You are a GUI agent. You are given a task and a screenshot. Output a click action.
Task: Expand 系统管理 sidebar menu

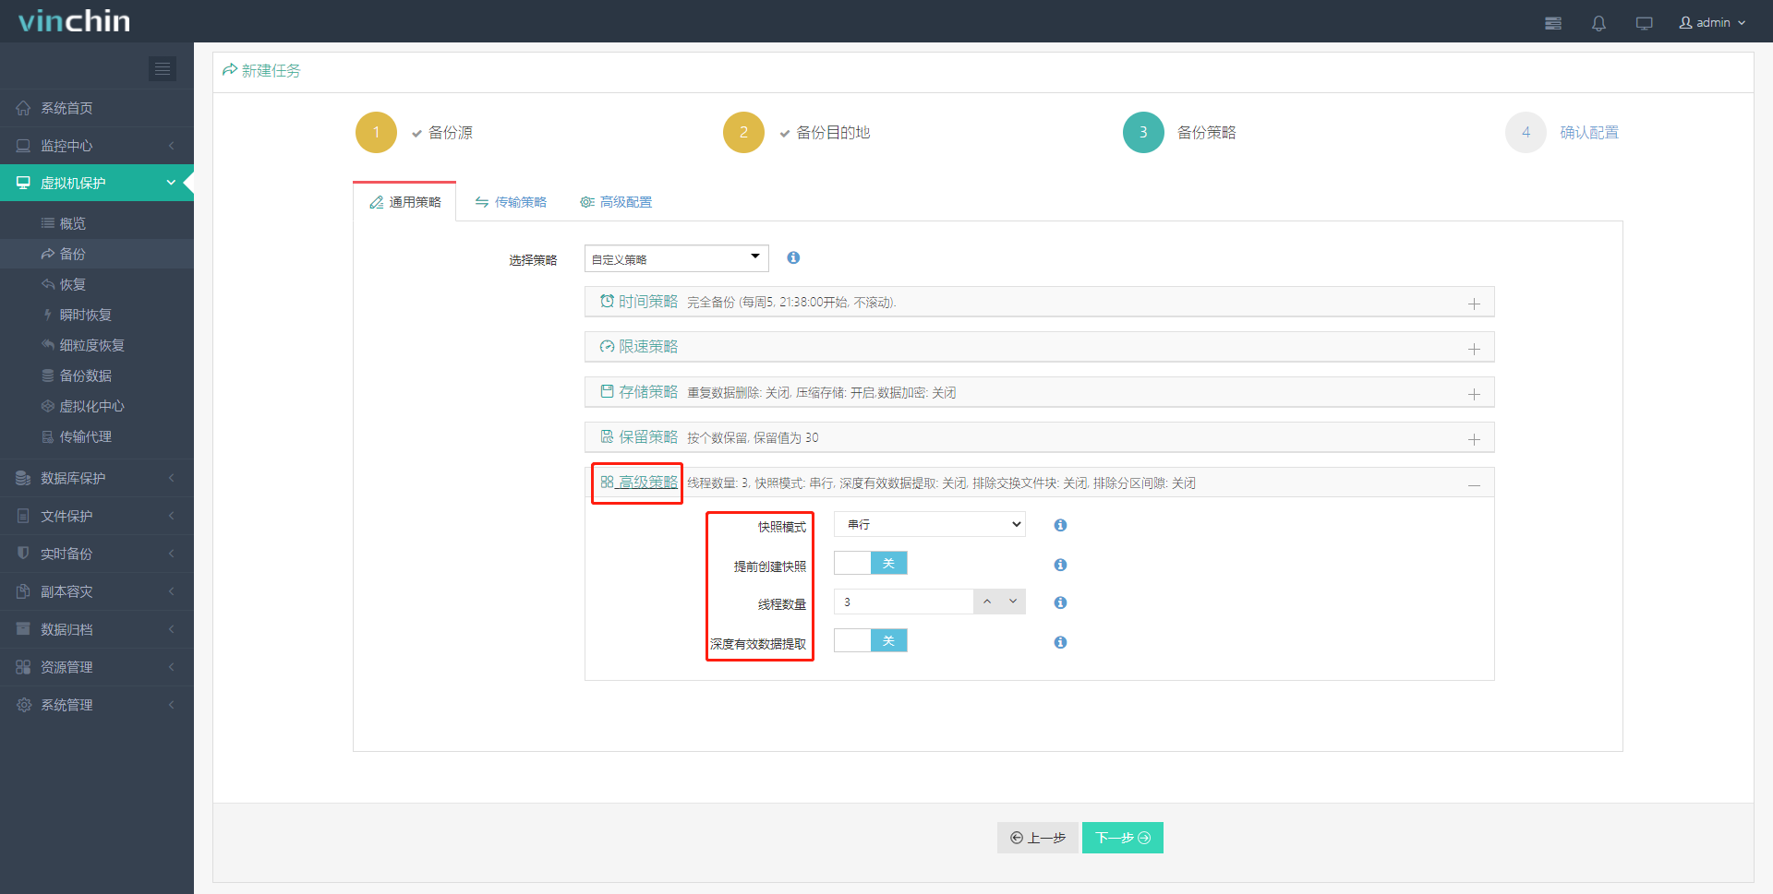tap(97, 705)
